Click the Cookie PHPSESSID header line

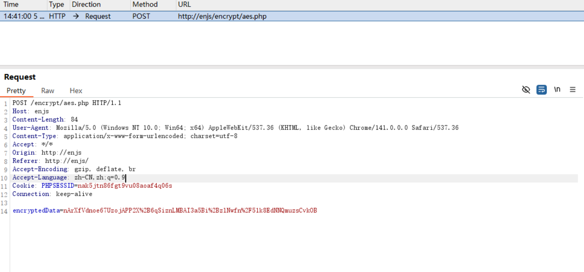[92, 186]
